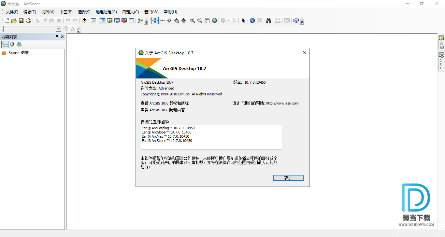Toggle the Table of Contents window

point(103,21)
